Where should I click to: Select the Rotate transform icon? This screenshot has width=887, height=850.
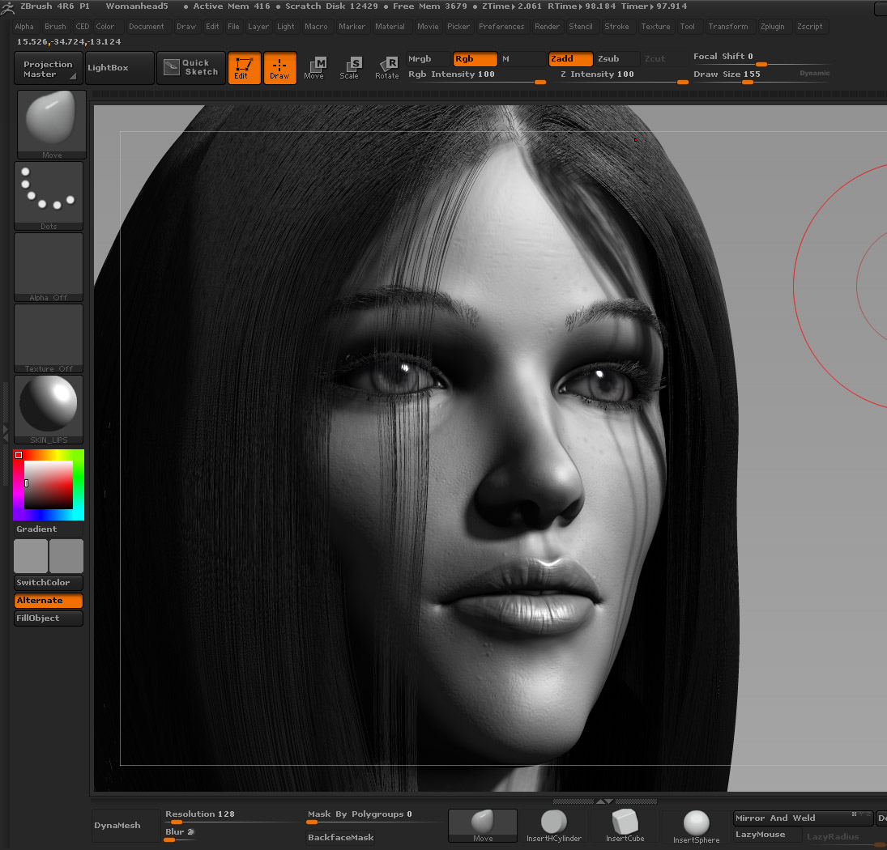(x=387, y=68)
